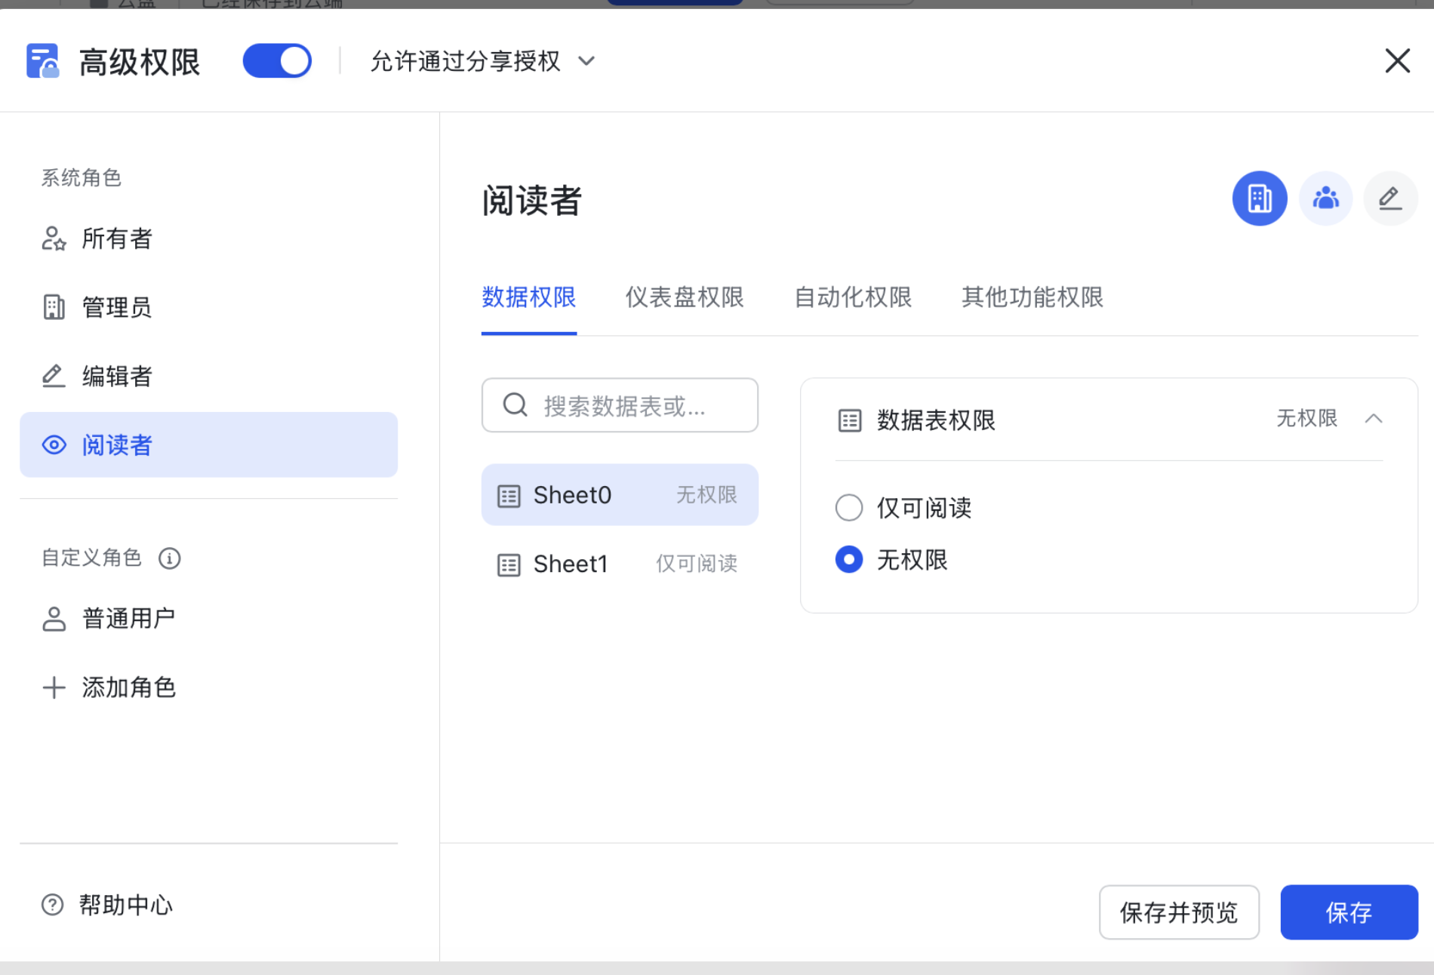The width and height of the screenshot is (1434, 975).
Task: Click the 保存并预览 button
Action: (x=1179, y=912)
